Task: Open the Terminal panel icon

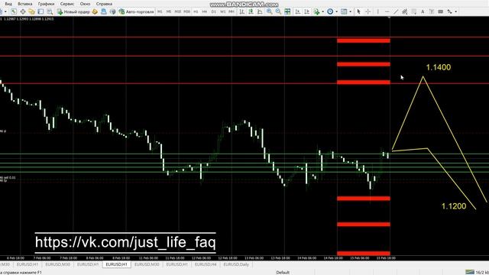Action: pyautogui.click(x=40, y=11)
